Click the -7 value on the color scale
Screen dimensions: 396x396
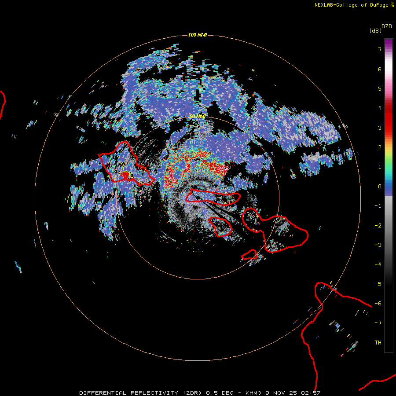378,323
